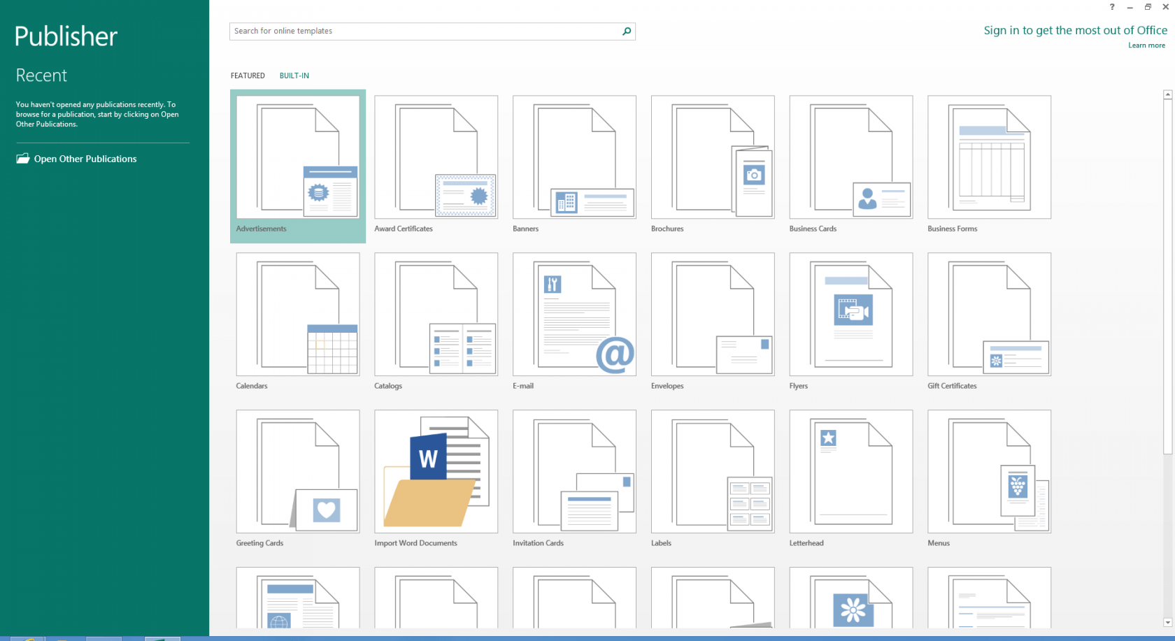
Task: Click the E-mail label text
Action: click(523, 386)
